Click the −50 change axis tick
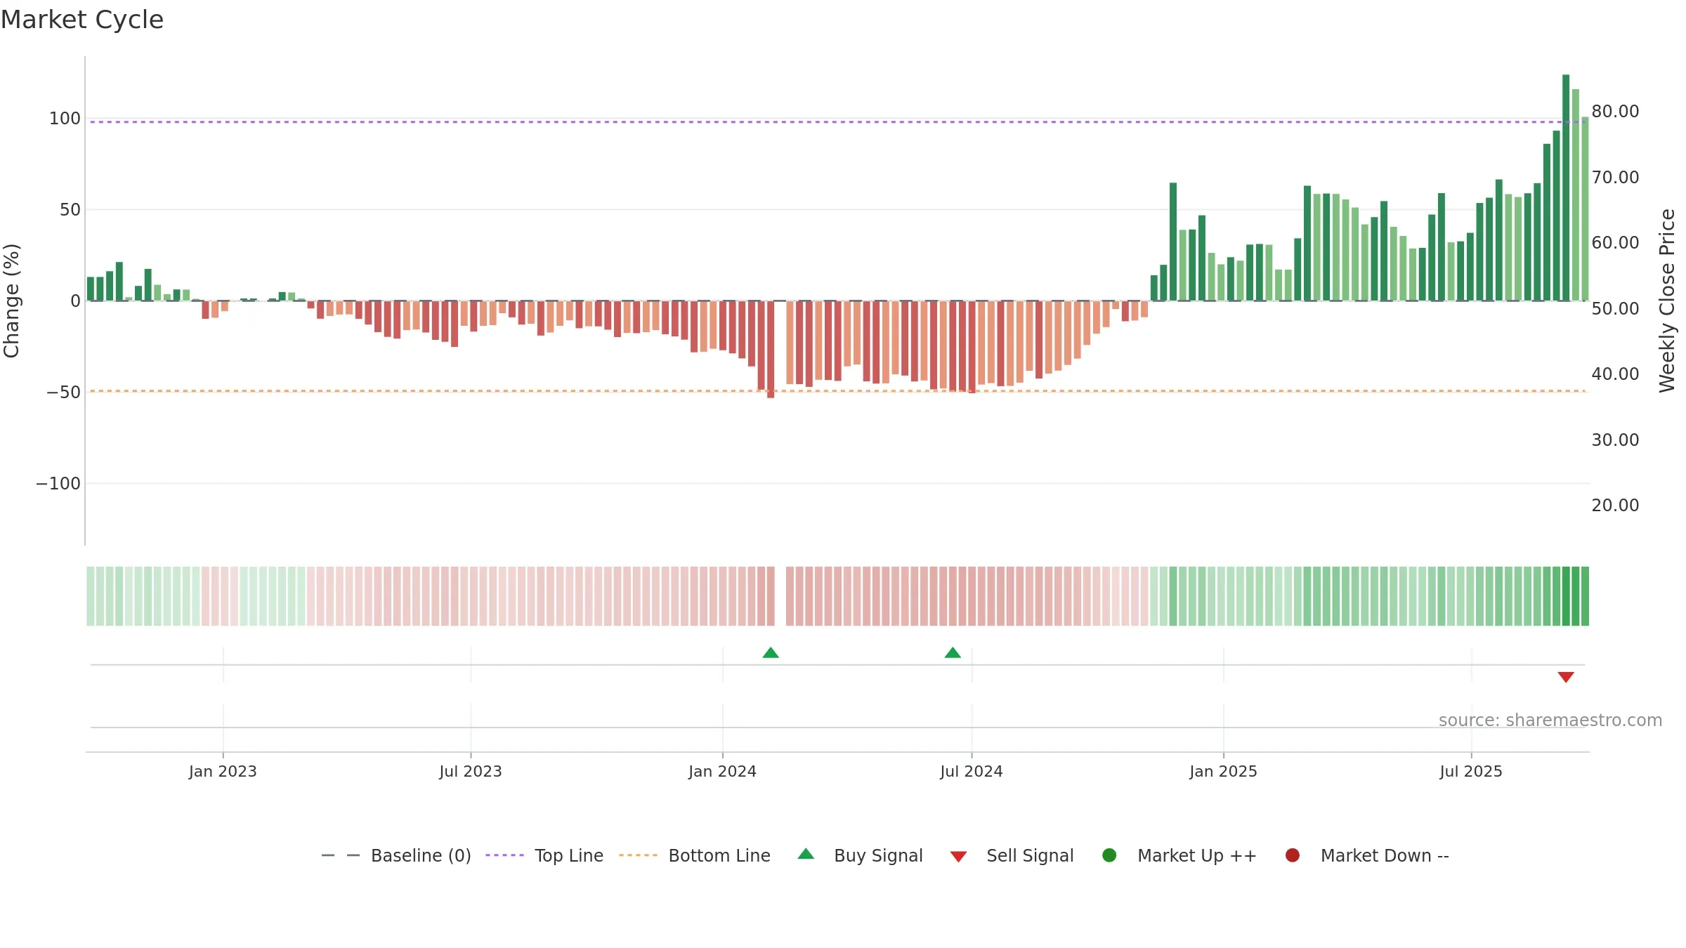 tap(64, 393)
